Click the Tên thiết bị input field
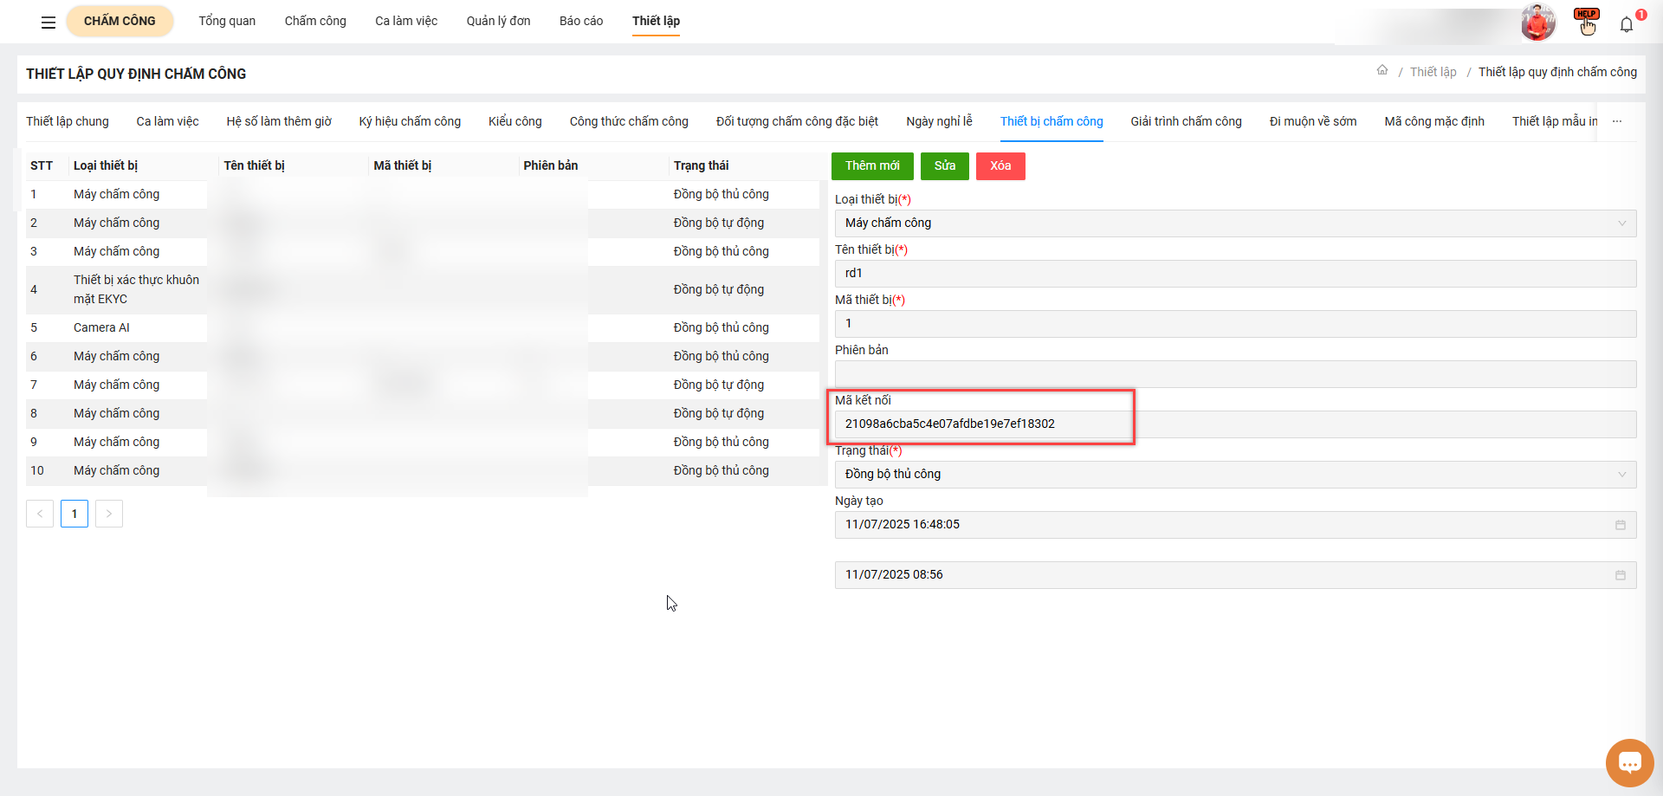 (1235, 274)
